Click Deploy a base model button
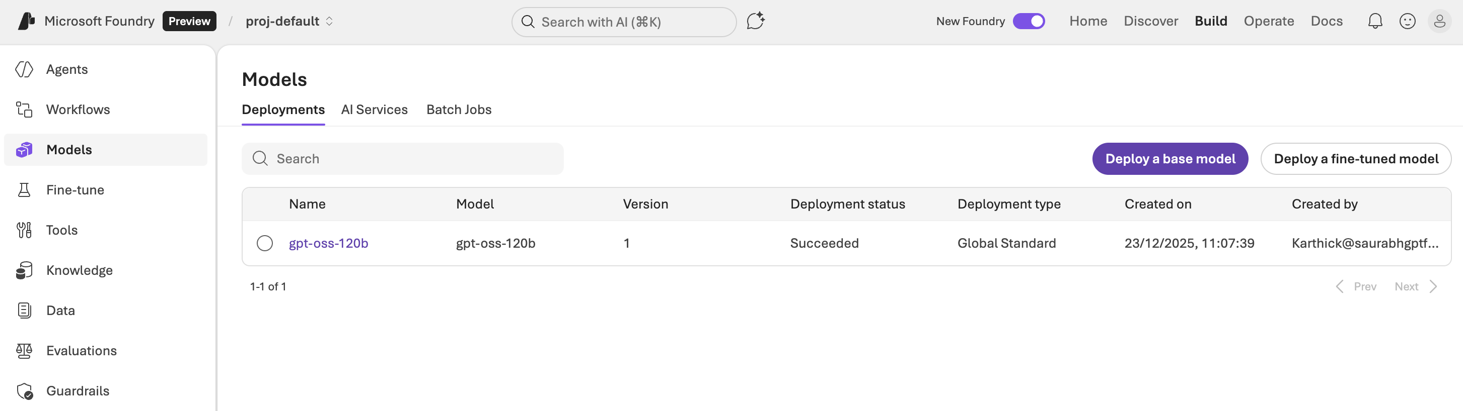Screen dimensions: 1463x411 click(1169, 159)
